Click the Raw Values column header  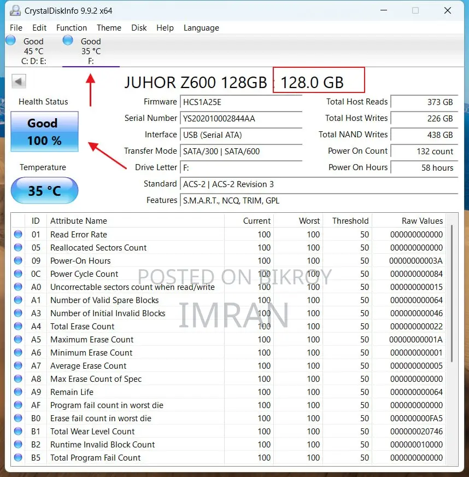tap(409, 221)
